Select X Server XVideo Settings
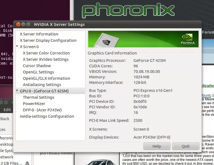The image size is (214, 165). [x=45, y=59]
